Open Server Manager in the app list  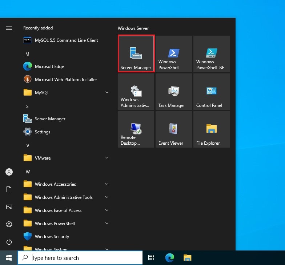click(x=66, y=119)
